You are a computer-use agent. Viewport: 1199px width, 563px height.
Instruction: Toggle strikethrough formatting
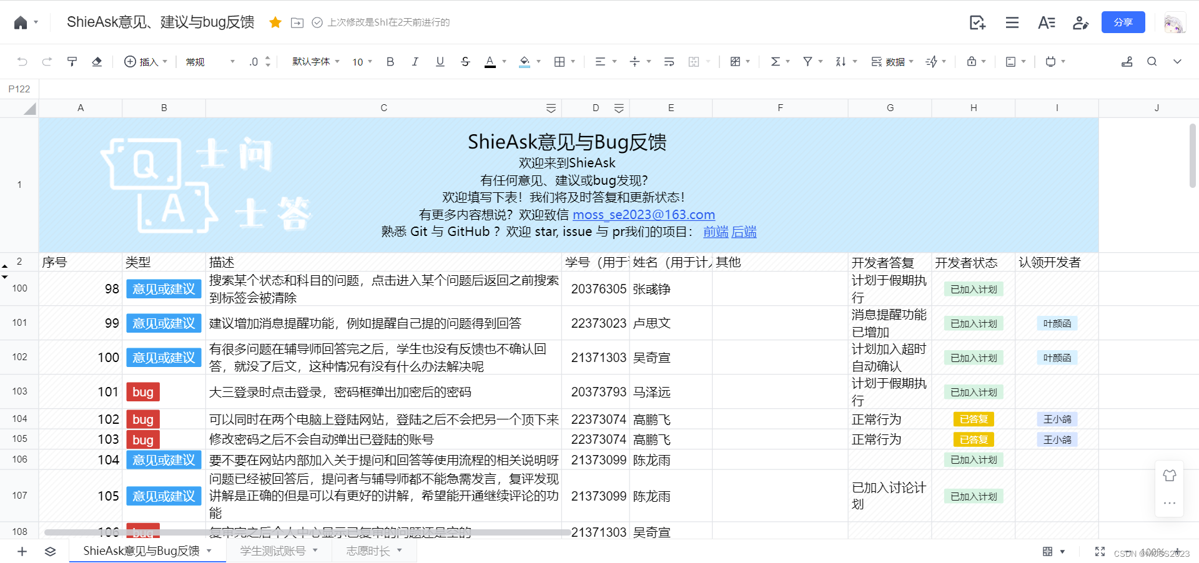(x=465, y=61)
